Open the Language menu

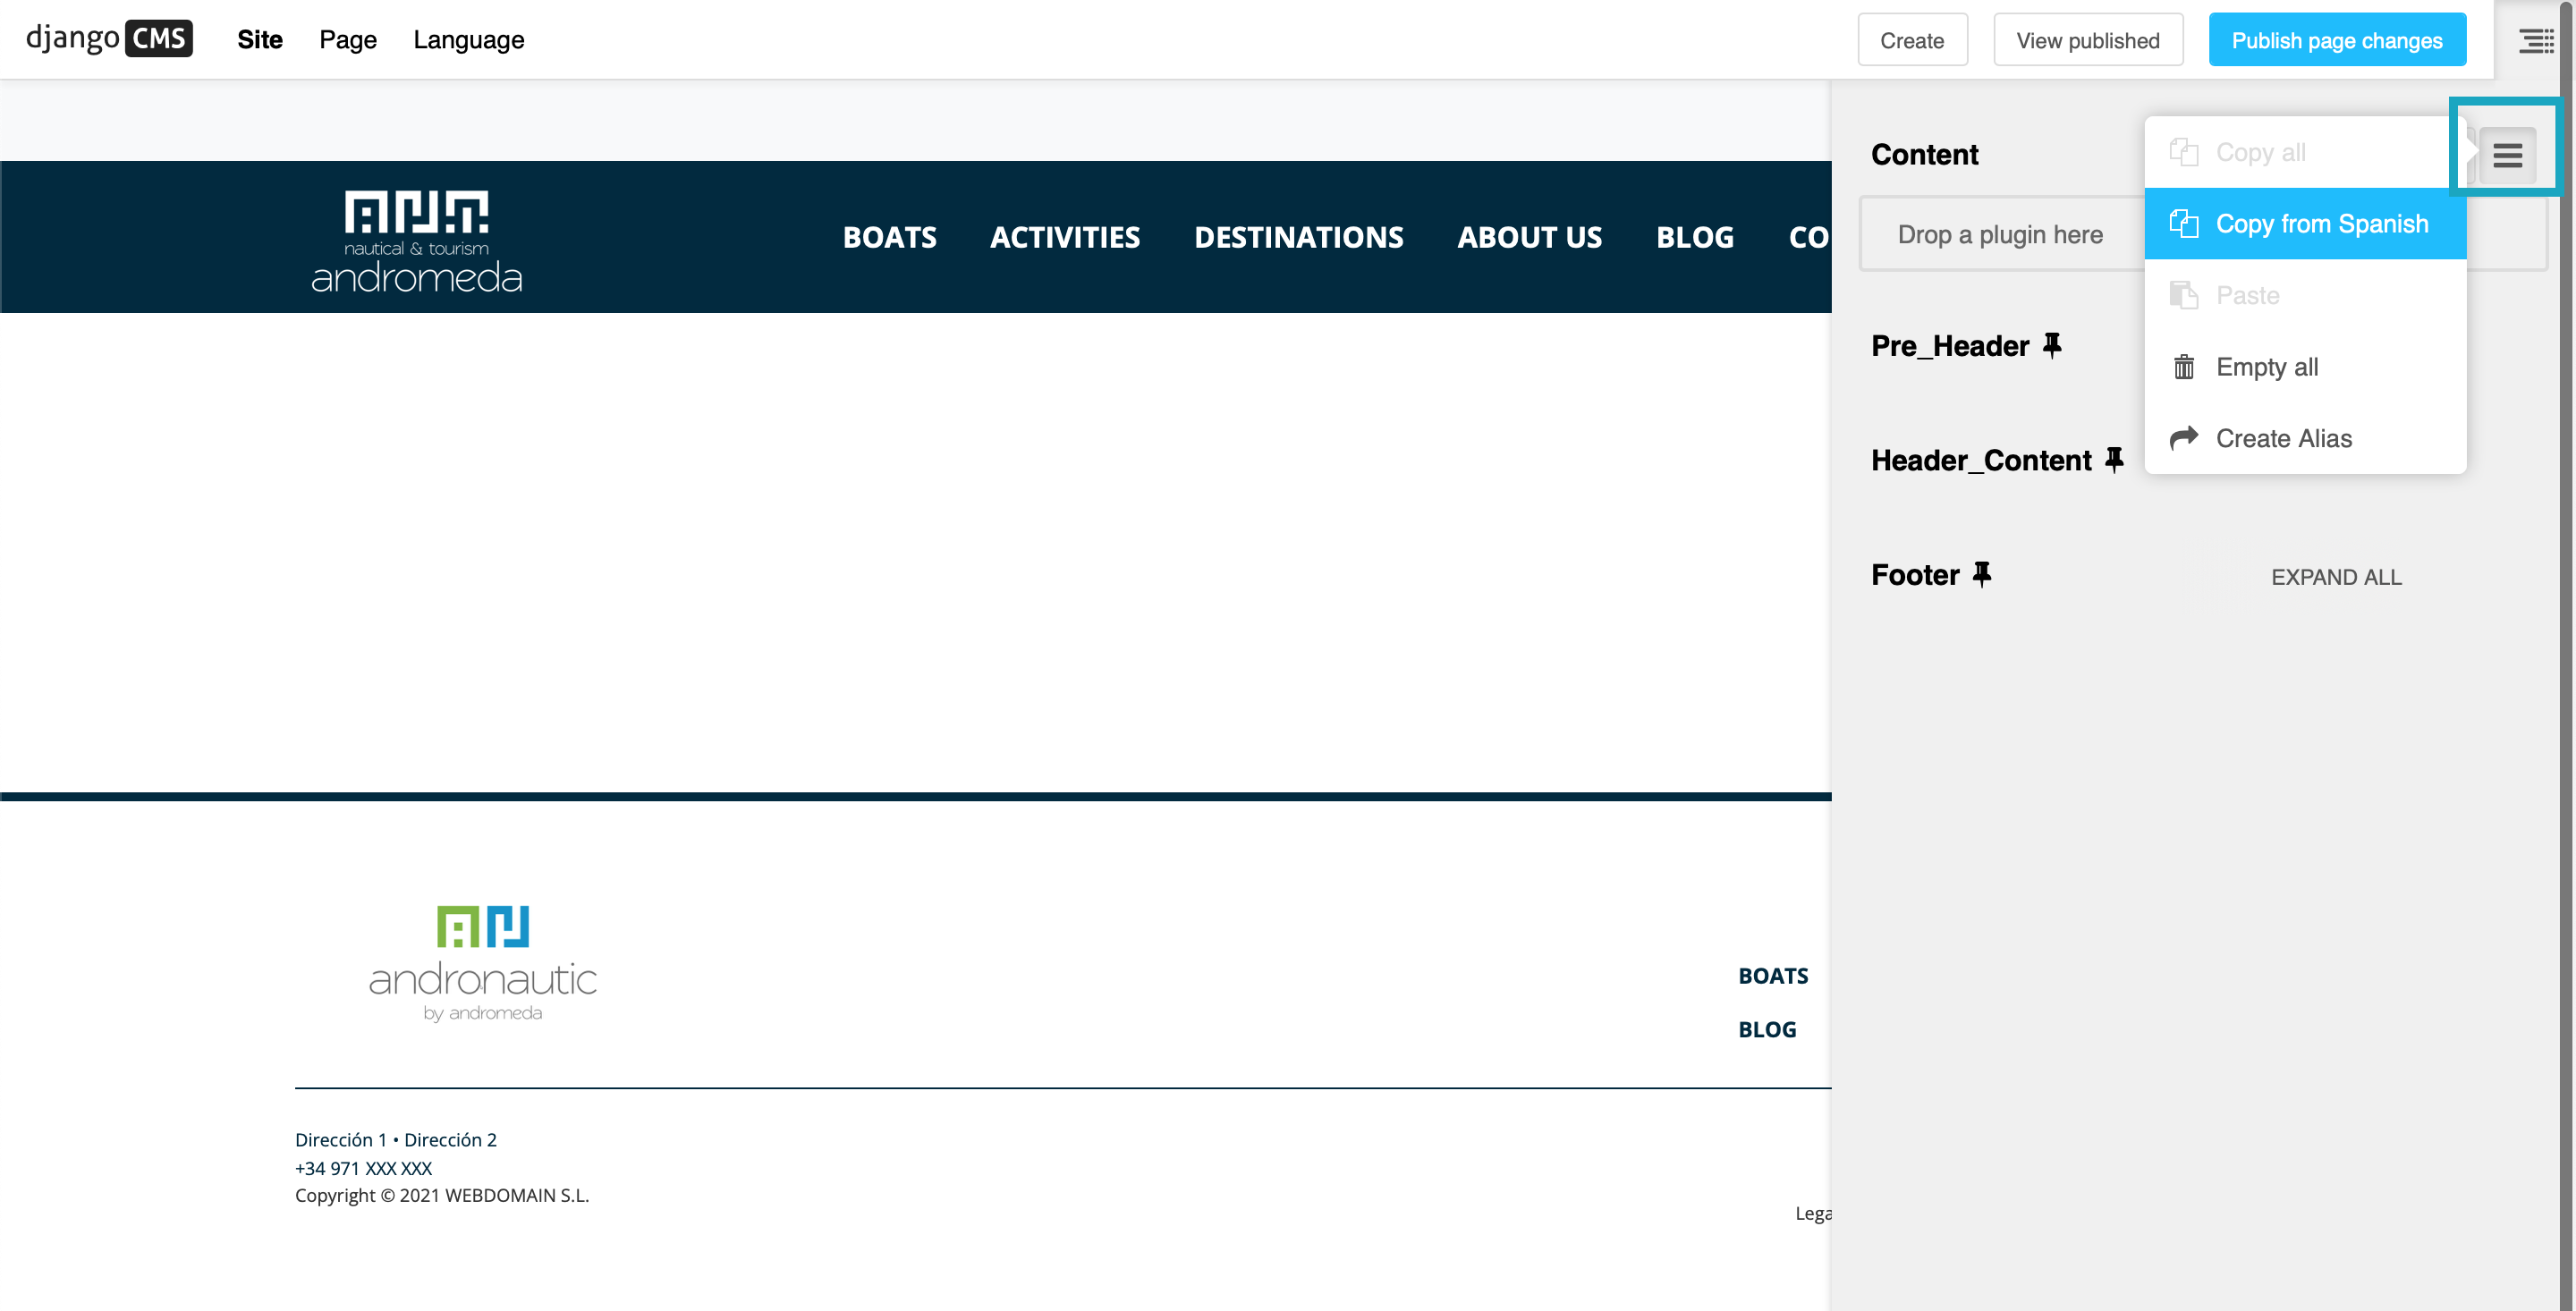468,40
